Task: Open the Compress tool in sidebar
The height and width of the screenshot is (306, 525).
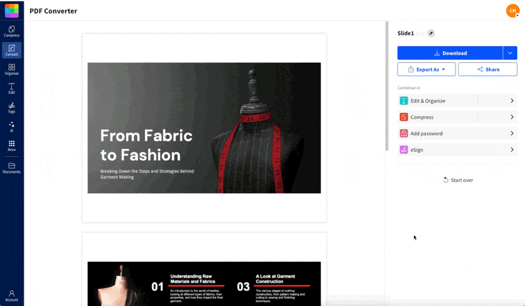Action: click(12, 31)
